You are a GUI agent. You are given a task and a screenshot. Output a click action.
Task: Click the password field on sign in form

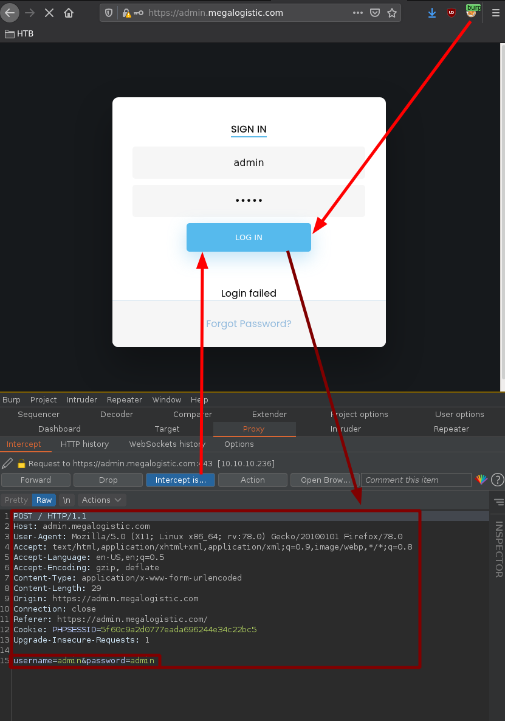pyautogui.click(x=249, y=201)
